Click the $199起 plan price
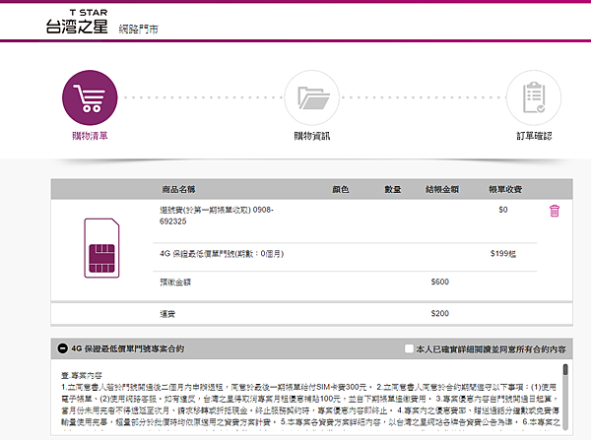Viewport: 591px width, 440px height. [503, 254]
